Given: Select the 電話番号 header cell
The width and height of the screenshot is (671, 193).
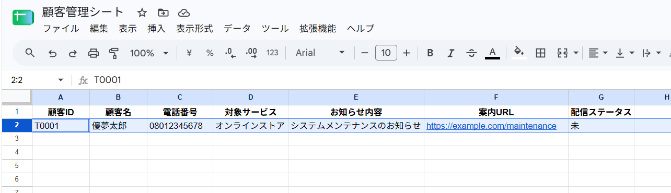Looking at the screenshot, I should pyautogui.click(x=180, y=112).
